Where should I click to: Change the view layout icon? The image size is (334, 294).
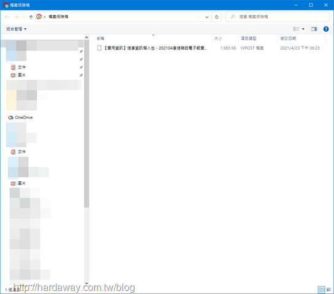[296, 29]
